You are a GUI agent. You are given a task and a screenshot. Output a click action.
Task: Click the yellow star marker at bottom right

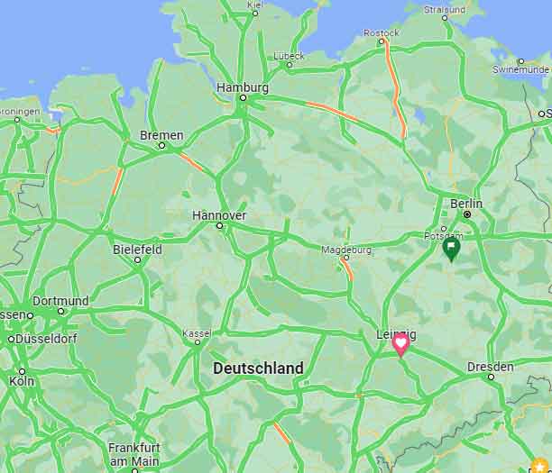(540, 465)
